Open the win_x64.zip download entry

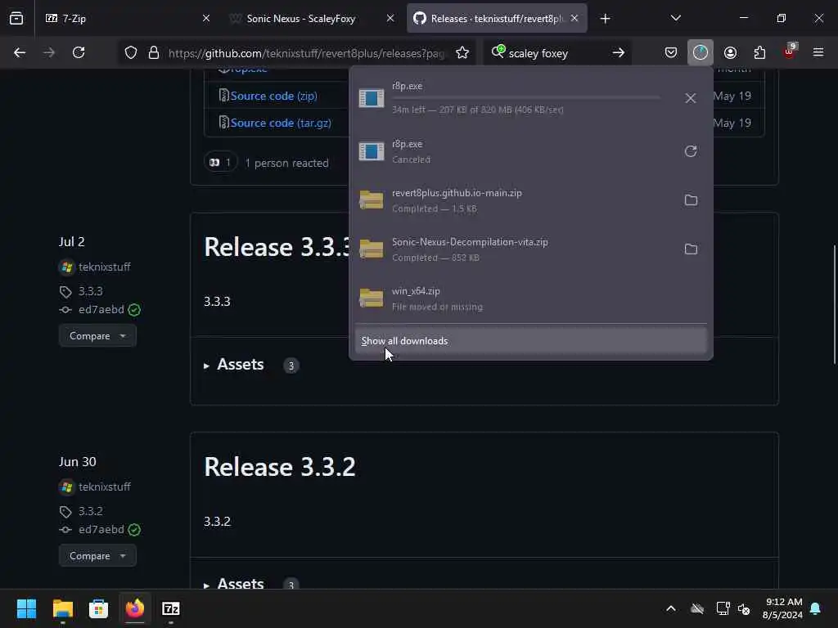[530, 298]
